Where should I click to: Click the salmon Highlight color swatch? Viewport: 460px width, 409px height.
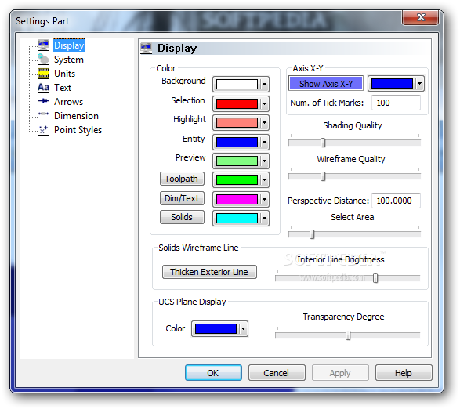coord(237,123)
